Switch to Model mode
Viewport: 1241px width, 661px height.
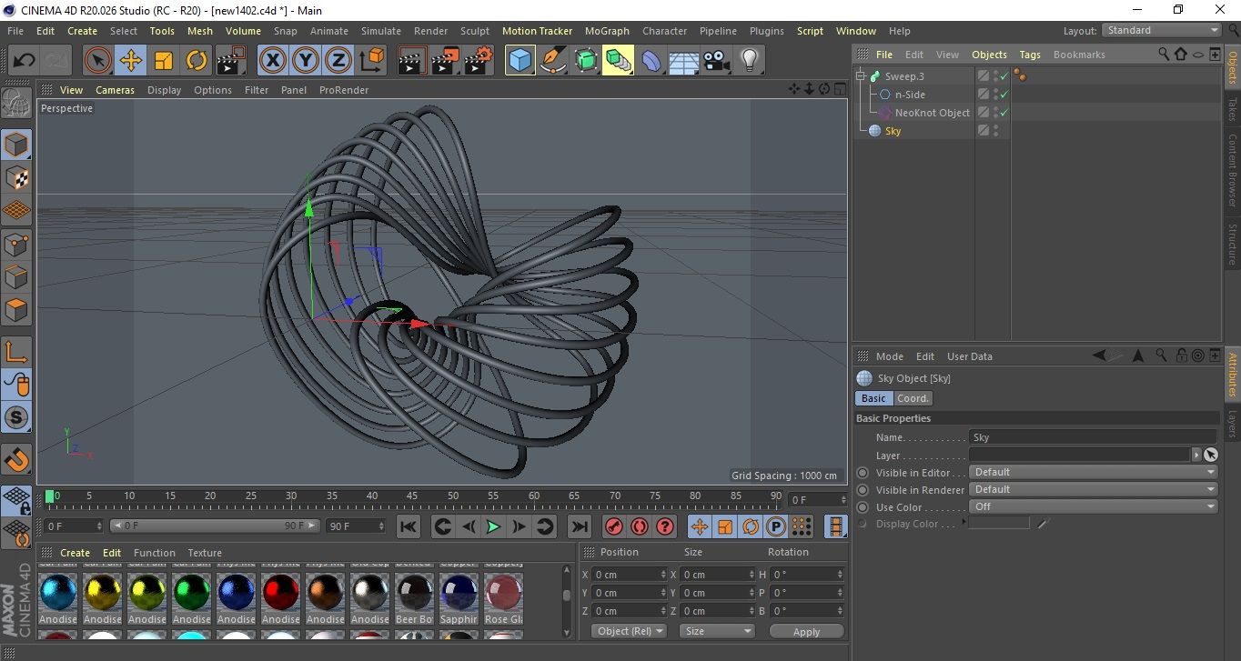(x=16, y=145)
